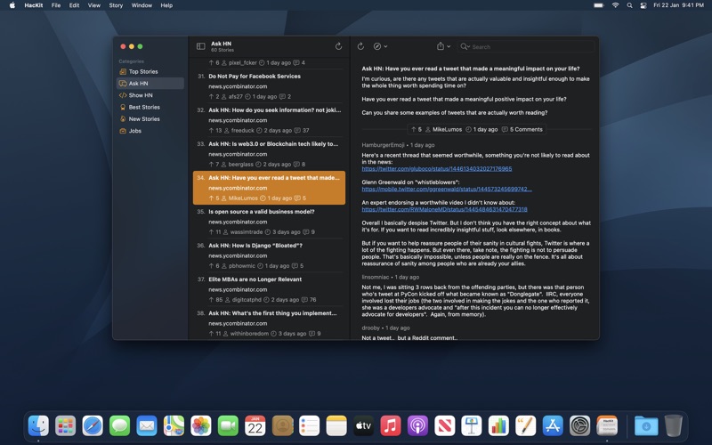Open story 31 Do Not Pay for Facebook Services
Viewport: 712px width, 445px height.
[x=270, y=86]
